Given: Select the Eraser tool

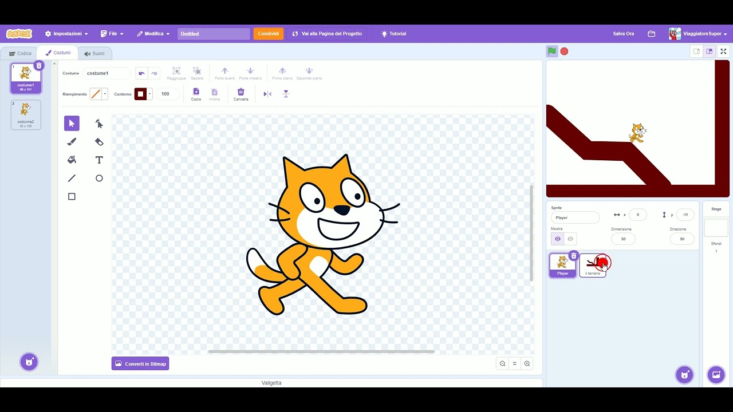Looking at the screenshot, I should (x=99, y=142).
